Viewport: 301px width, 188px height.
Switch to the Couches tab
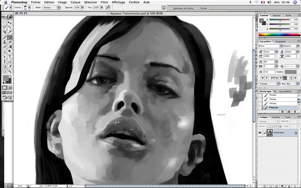tap(276, 117)
